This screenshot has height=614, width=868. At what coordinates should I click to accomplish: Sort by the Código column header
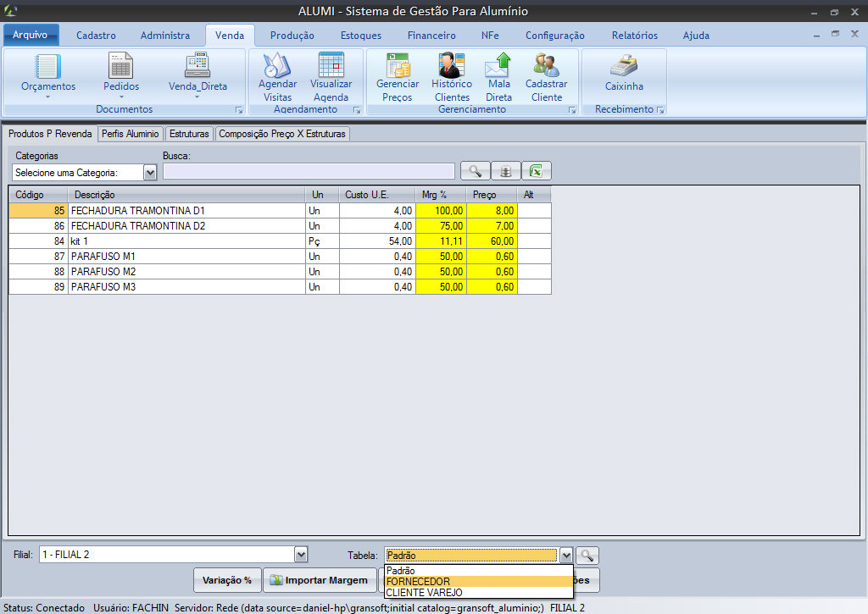coord(38,195)
